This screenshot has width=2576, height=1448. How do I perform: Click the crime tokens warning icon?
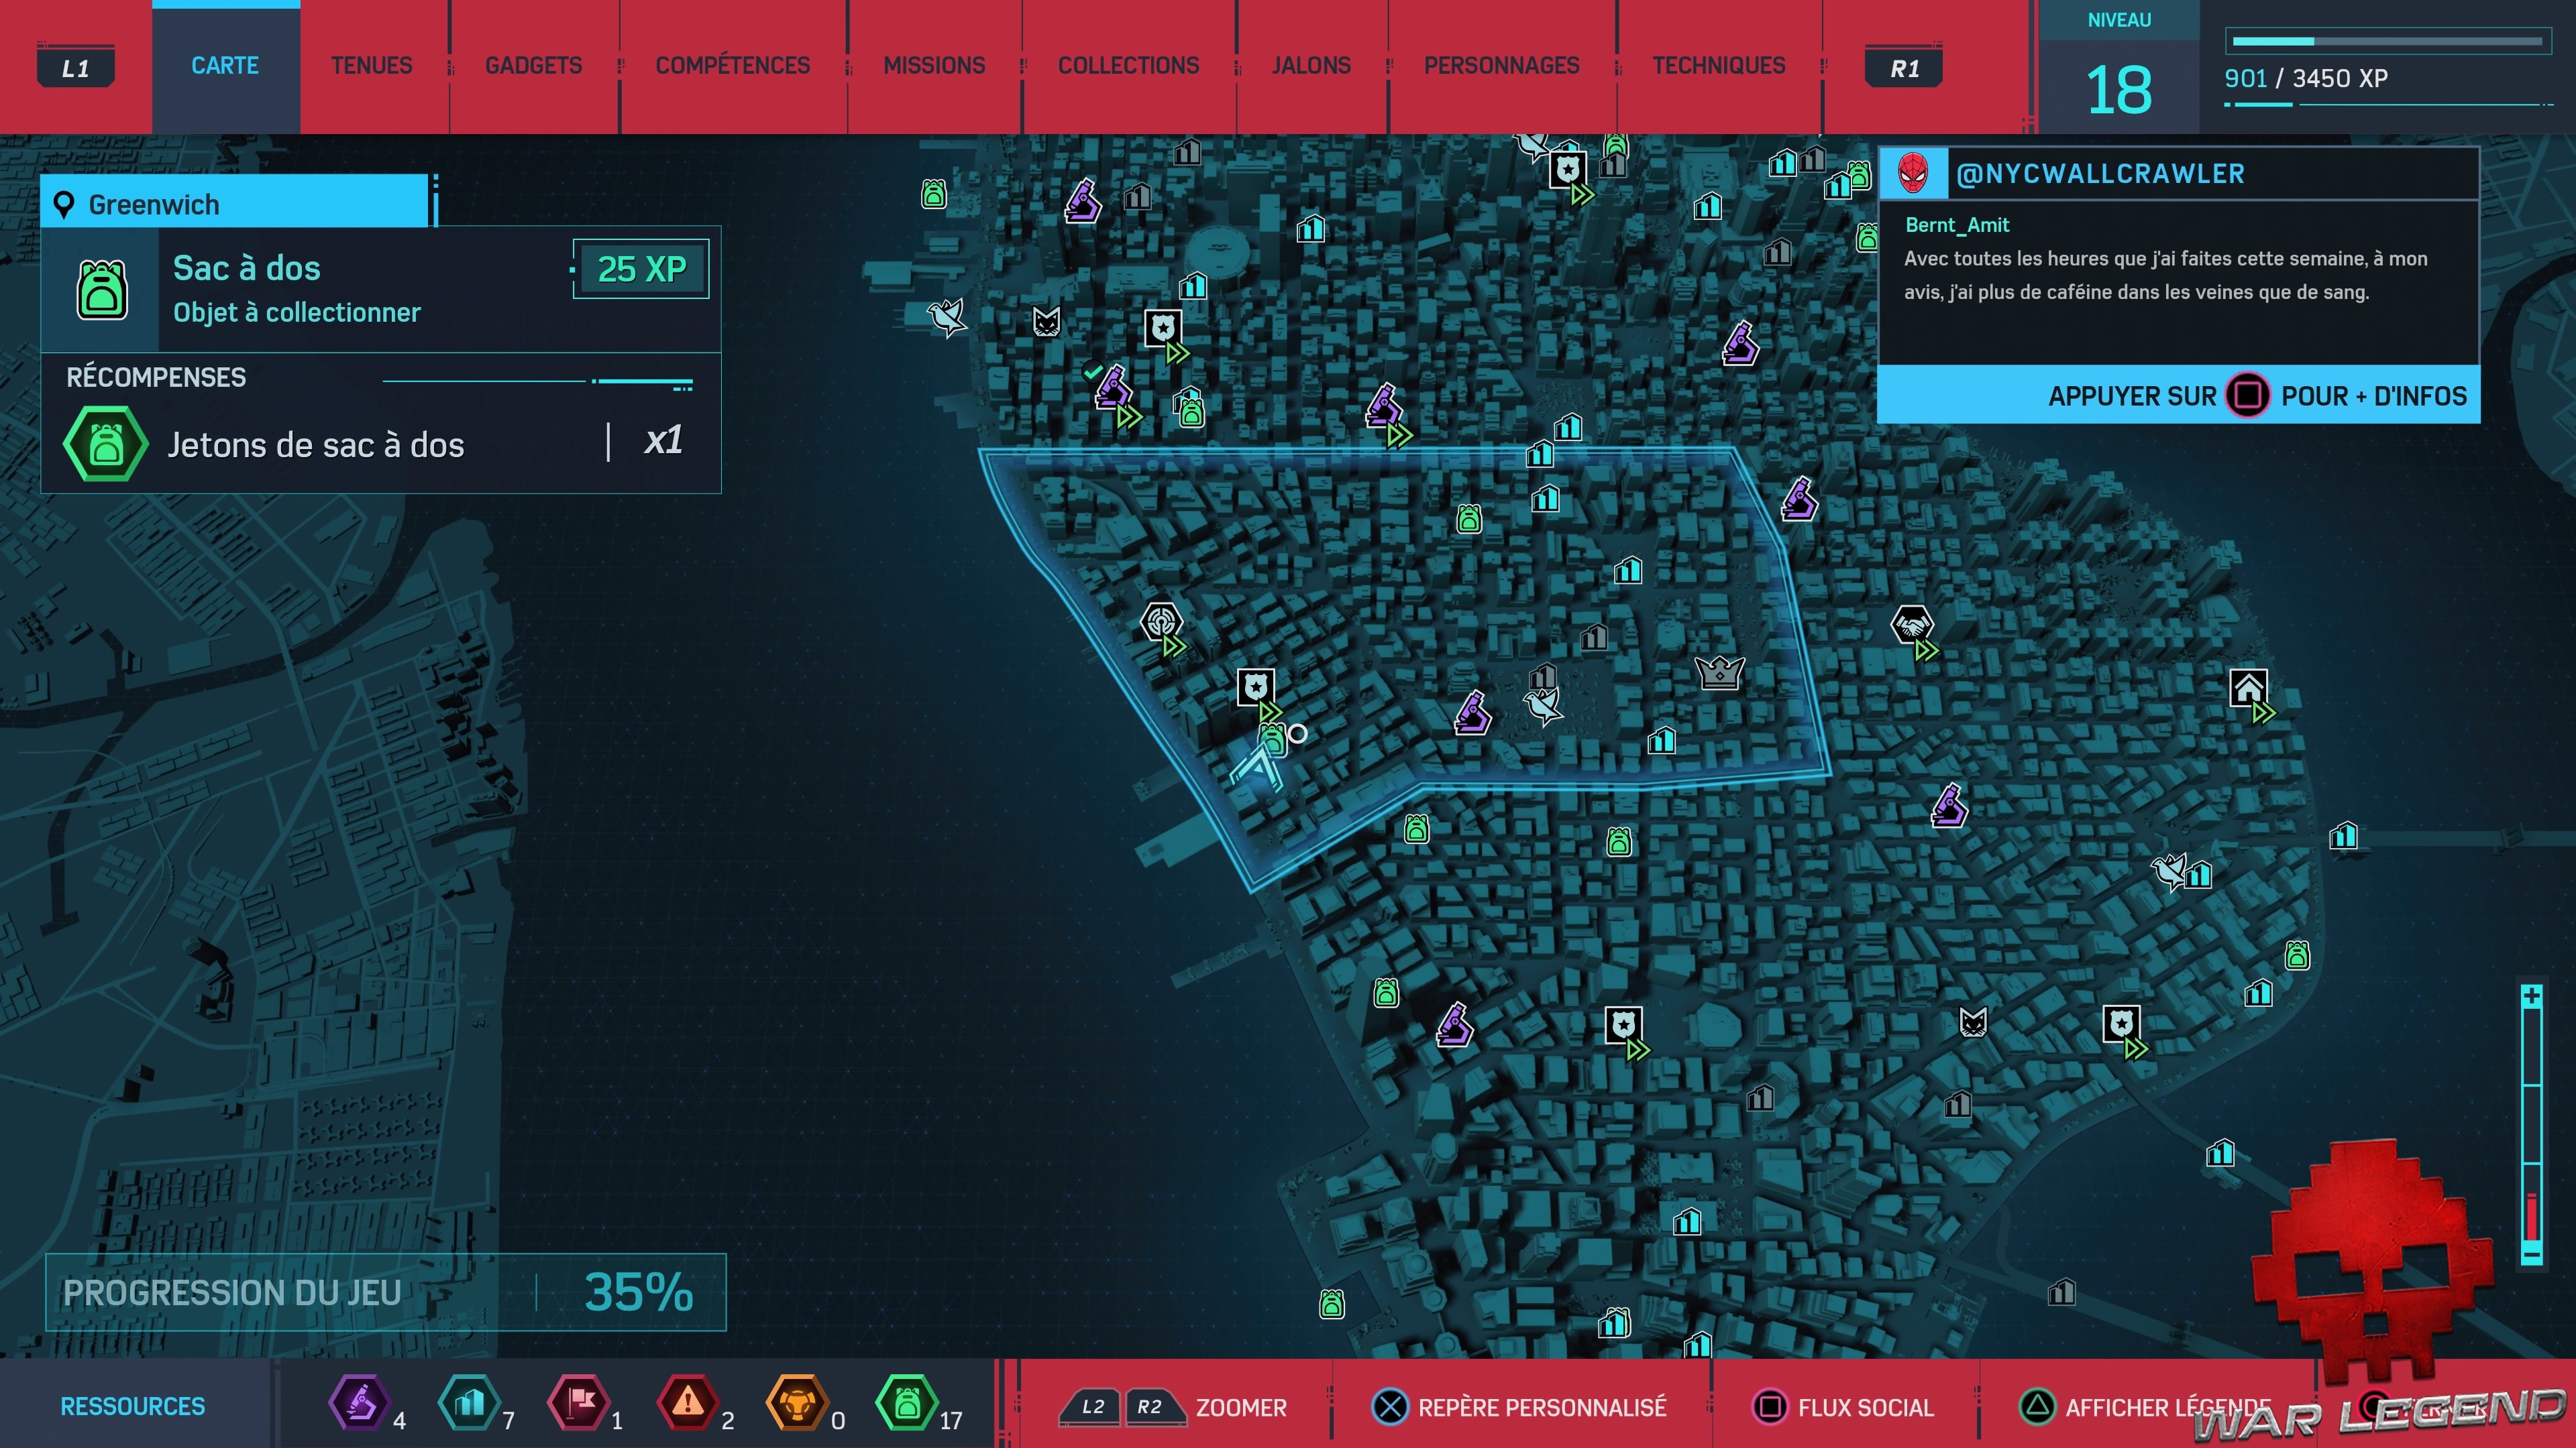(x=688, y=1402)
